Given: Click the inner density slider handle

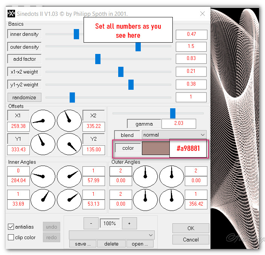Looking at the screenshot, I should pyautogui.click(x=76, y=34).
